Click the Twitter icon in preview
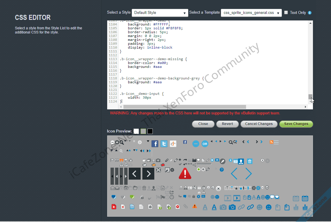Image resolution: width=331 pixels, height=222 pixels. coord(164,144)
